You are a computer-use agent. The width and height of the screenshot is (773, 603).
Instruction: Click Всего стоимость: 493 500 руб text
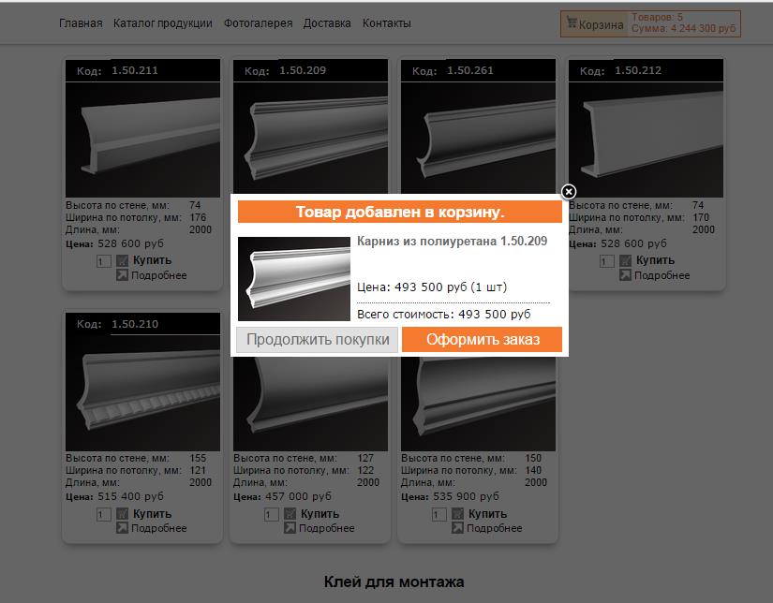444,315
